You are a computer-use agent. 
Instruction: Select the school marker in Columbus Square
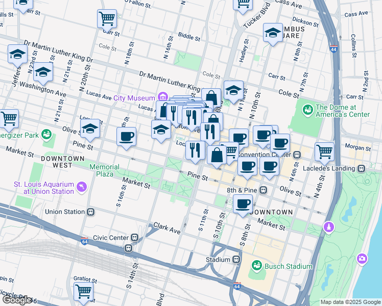click(273, 34)
